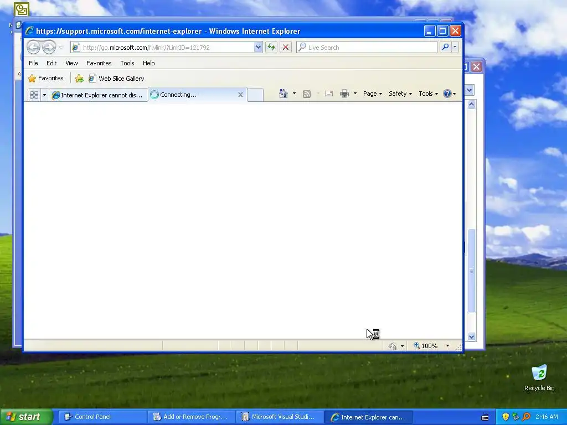Viewport: 567px width, 425px height.
Task: Click the Read Mail envelope icon
Action: pyautogui.click(x=329, y=94)
